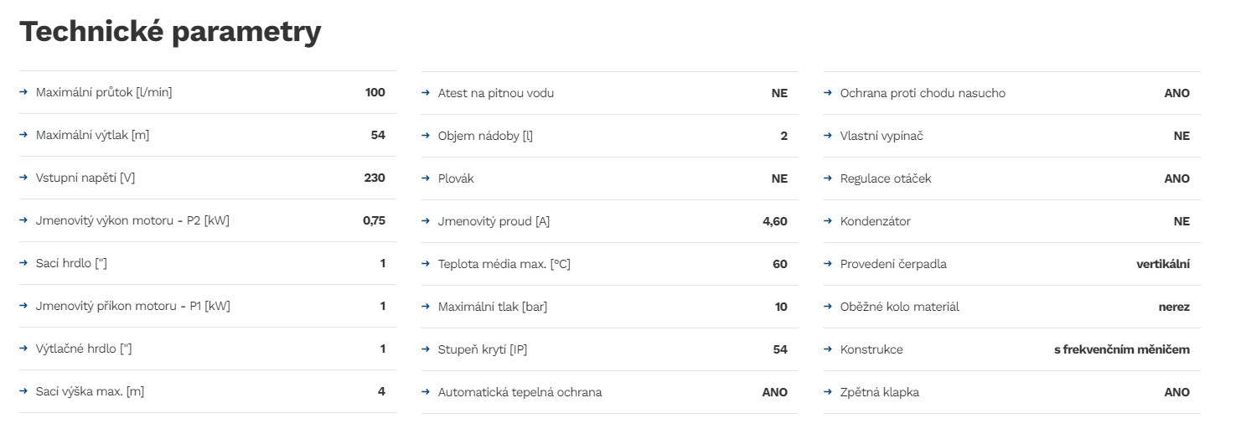Image resolution: width=1246 pixels, height=434 pixels.
Task: Click the value 4,60 for Jmenovitý proud
Action: (x=775, y=221)
